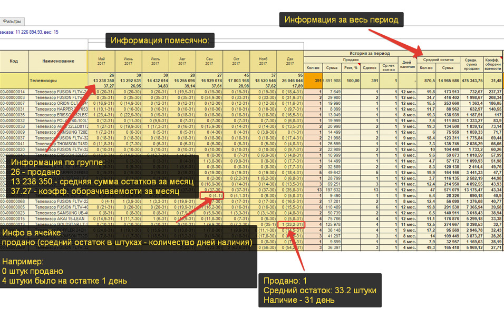504x319 pixels.
Task: Select the group total 870,5 average stock cell
Action: tap(426, 81)
